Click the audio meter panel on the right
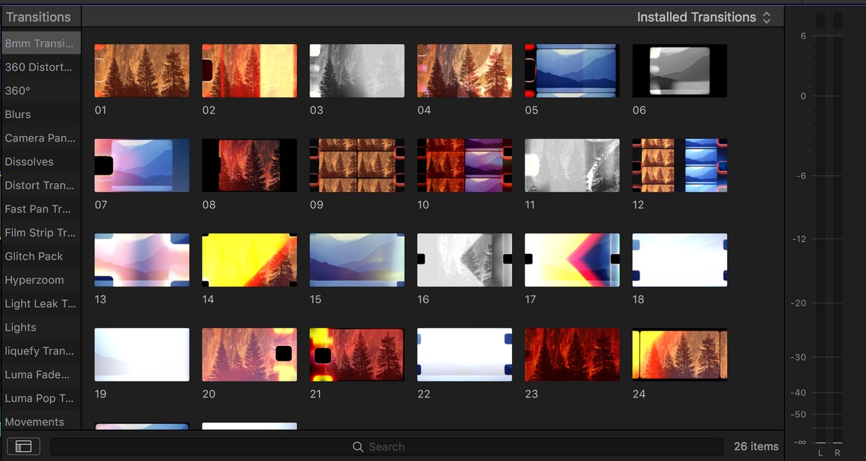Viewport: 866px width, 461px height. point(828,230)
